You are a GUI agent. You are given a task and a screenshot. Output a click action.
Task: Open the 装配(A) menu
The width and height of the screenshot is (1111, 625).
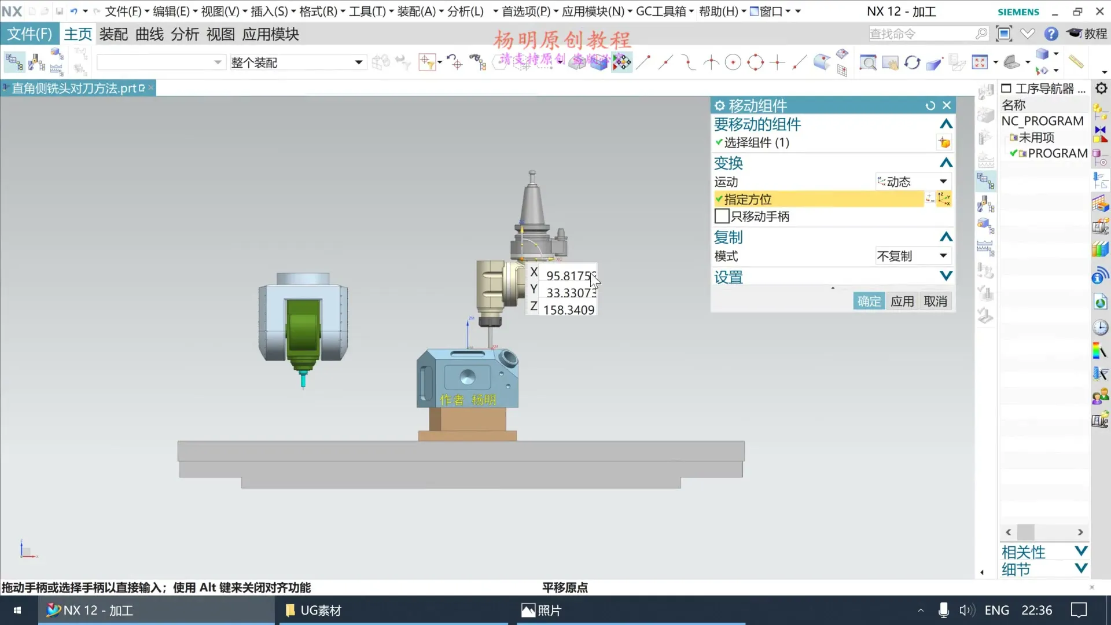click(416, 11)
